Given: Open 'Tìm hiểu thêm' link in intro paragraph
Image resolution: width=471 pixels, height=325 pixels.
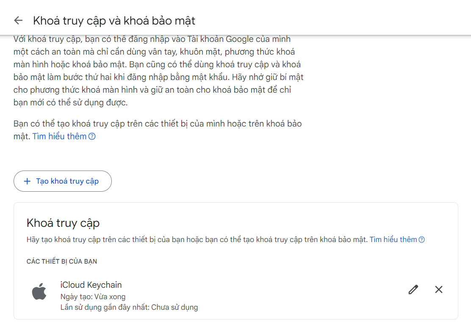Looking at the screenshot, I should 59,136.
